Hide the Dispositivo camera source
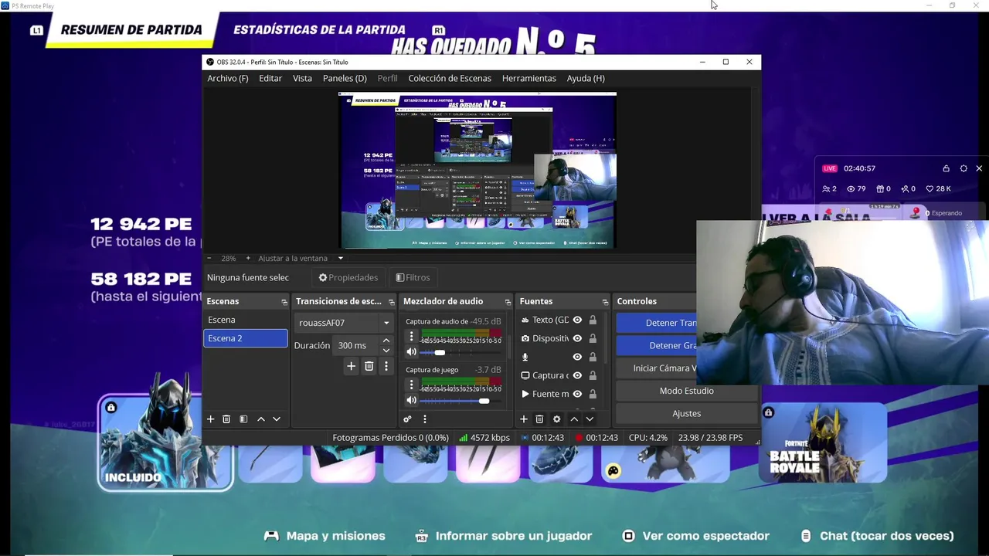Viewport: 989px width, 556px height. 577,338
